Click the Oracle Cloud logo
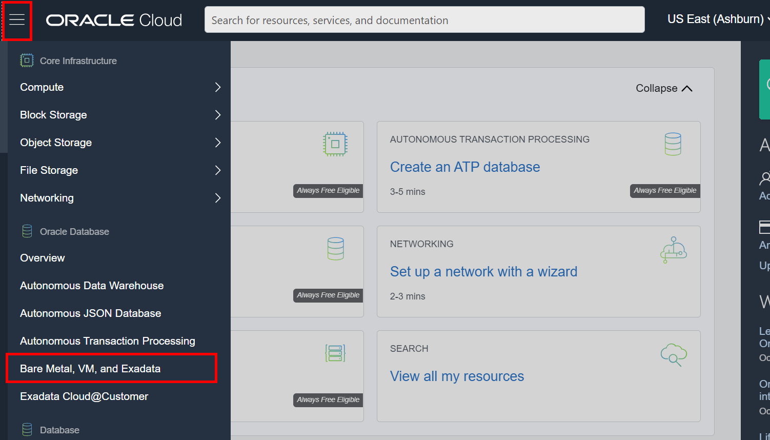This screenshot has height=440, width=770. click(114, 20)
